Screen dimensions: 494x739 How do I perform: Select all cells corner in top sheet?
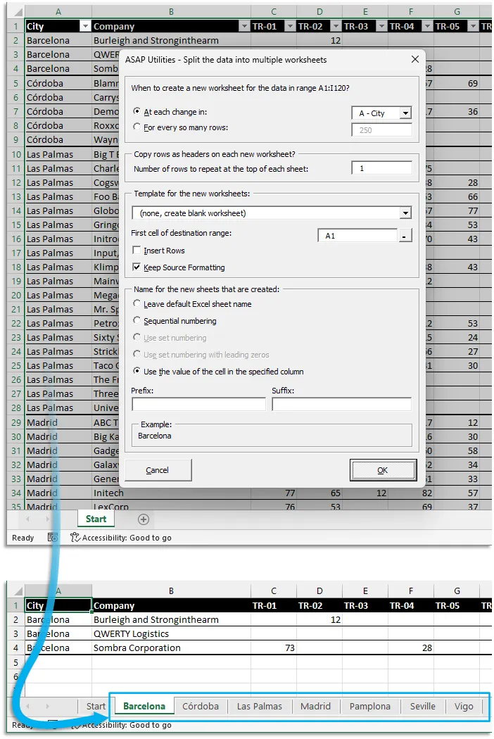point(16,11)
